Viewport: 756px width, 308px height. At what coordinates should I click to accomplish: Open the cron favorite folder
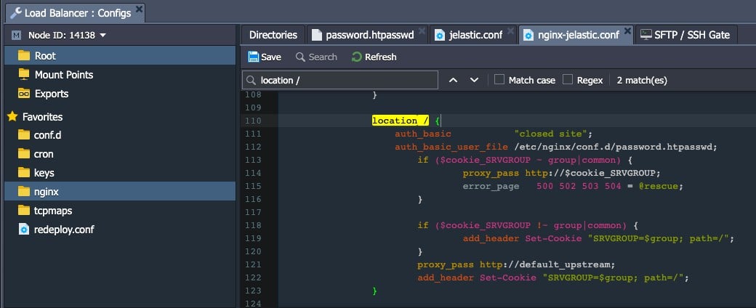[x=44, y=154]
